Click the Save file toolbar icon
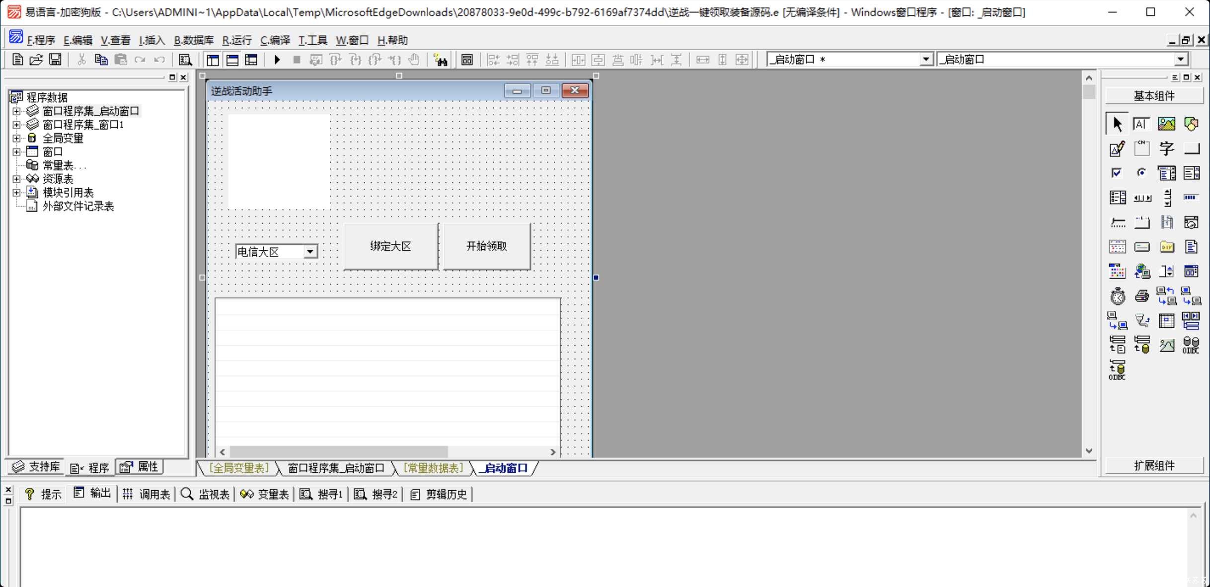 (55, 60)
